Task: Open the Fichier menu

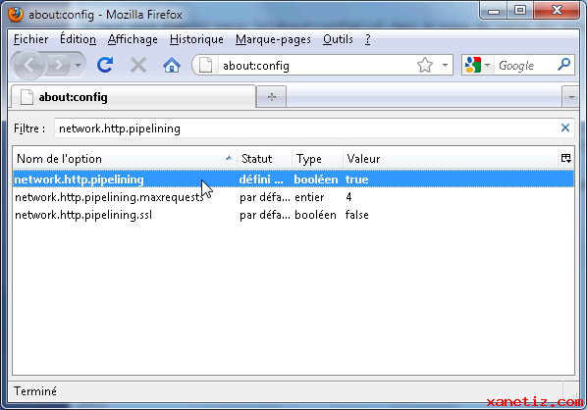Action: (31, 39)
